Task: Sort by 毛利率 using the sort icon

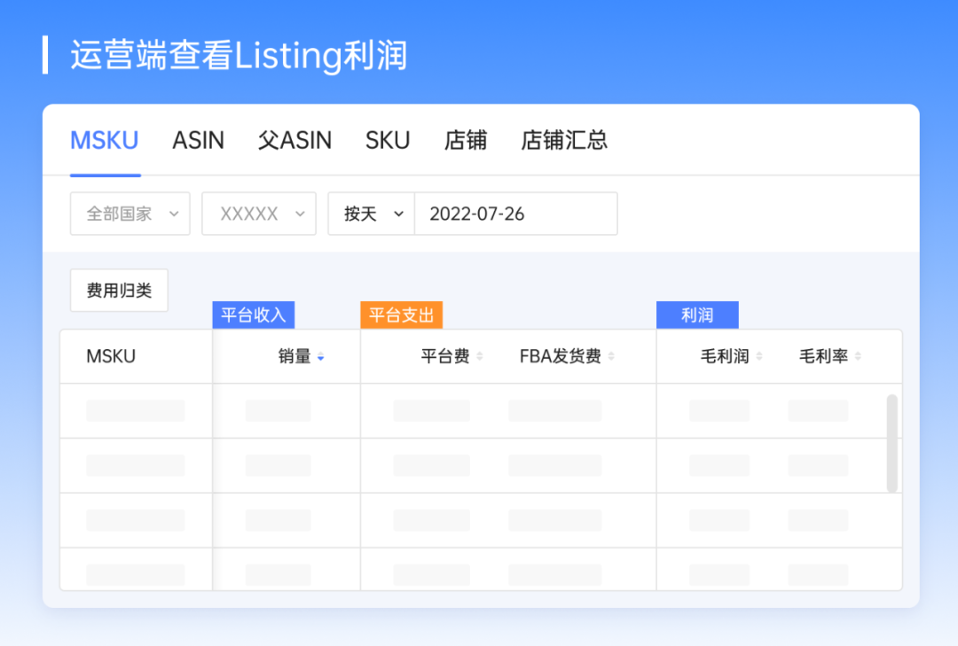Action: [858, 356]
